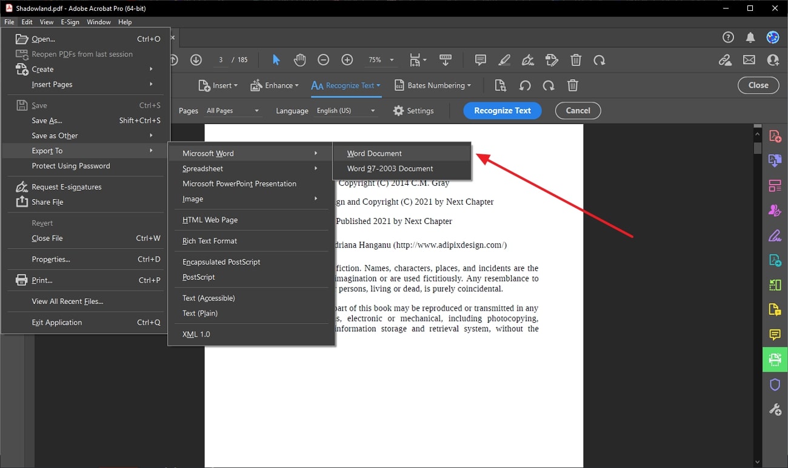788x468 pixels.
Task: Open the sign document pen icon
Action: click(x=528, y=60)
